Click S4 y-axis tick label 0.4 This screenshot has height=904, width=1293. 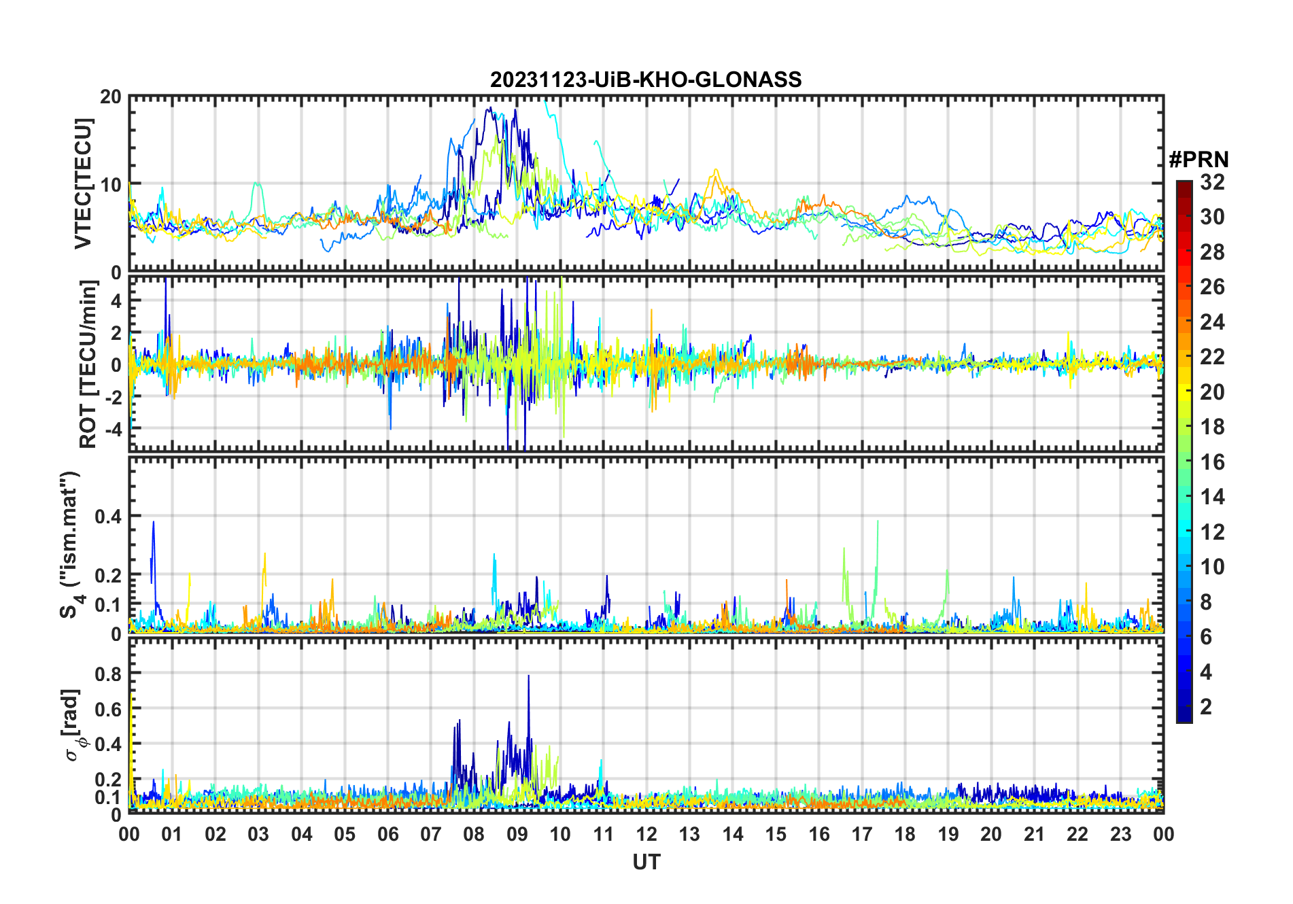[108, 517]
